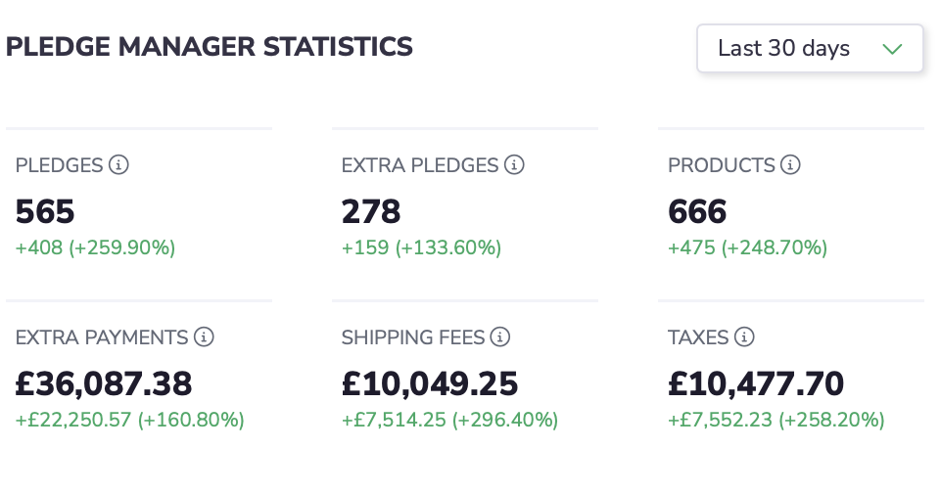Open the SHIPPING FEES info icon
940x493 pixels.
pos(500,337)
